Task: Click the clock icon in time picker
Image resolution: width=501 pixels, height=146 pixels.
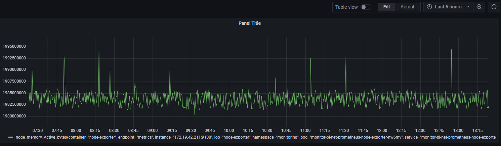Action: [x=429, y=7]
